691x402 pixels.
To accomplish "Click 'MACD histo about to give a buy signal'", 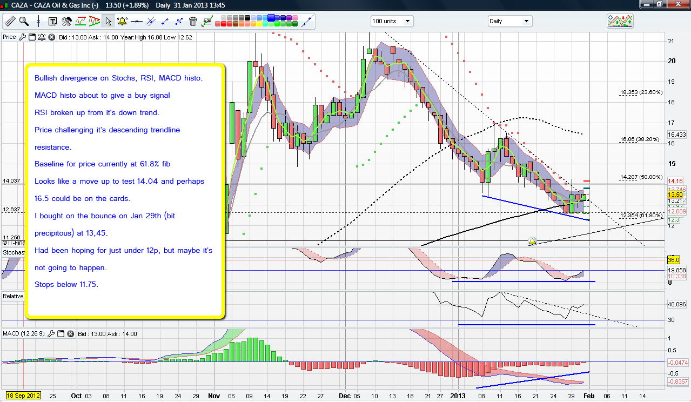I will click(102, 96).
